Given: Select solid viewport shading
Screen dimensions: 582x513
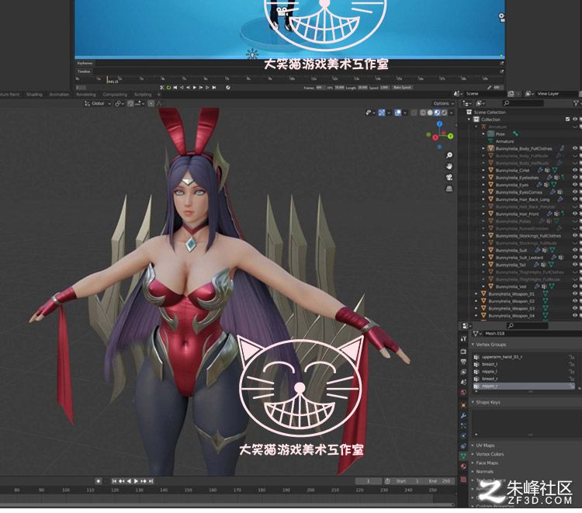Looking at the screenshot, I should [430, 113].
